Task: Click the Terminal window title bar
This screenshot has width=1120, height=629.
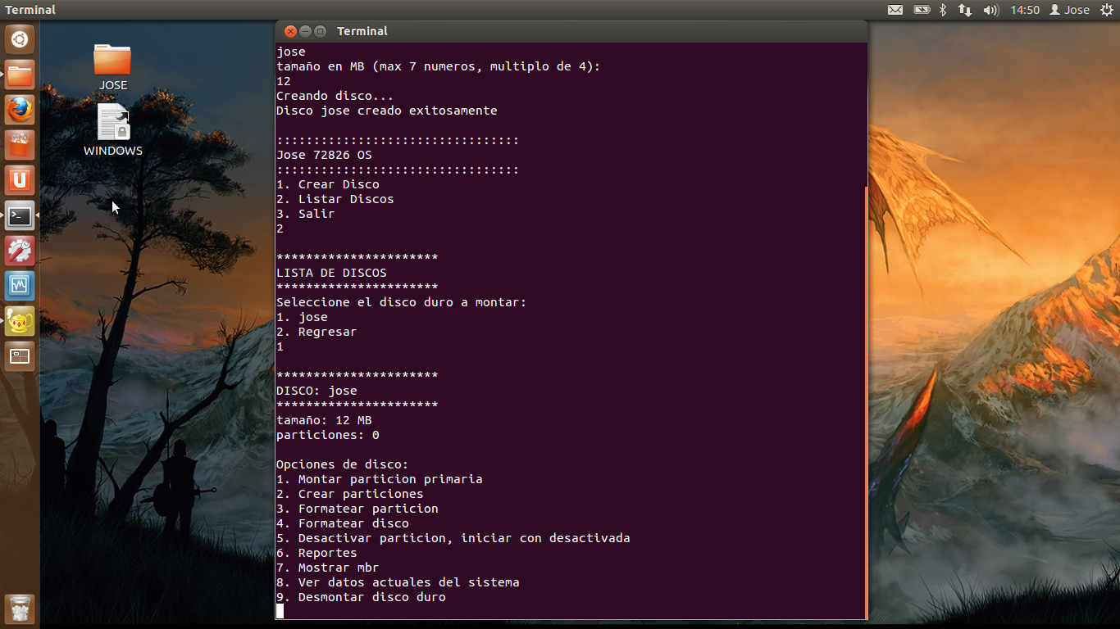Action: (x=571, y=31)
